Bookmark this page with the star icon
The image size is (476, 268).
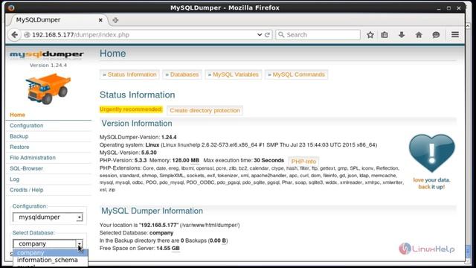pyautogui.click(x=370, y=35)
